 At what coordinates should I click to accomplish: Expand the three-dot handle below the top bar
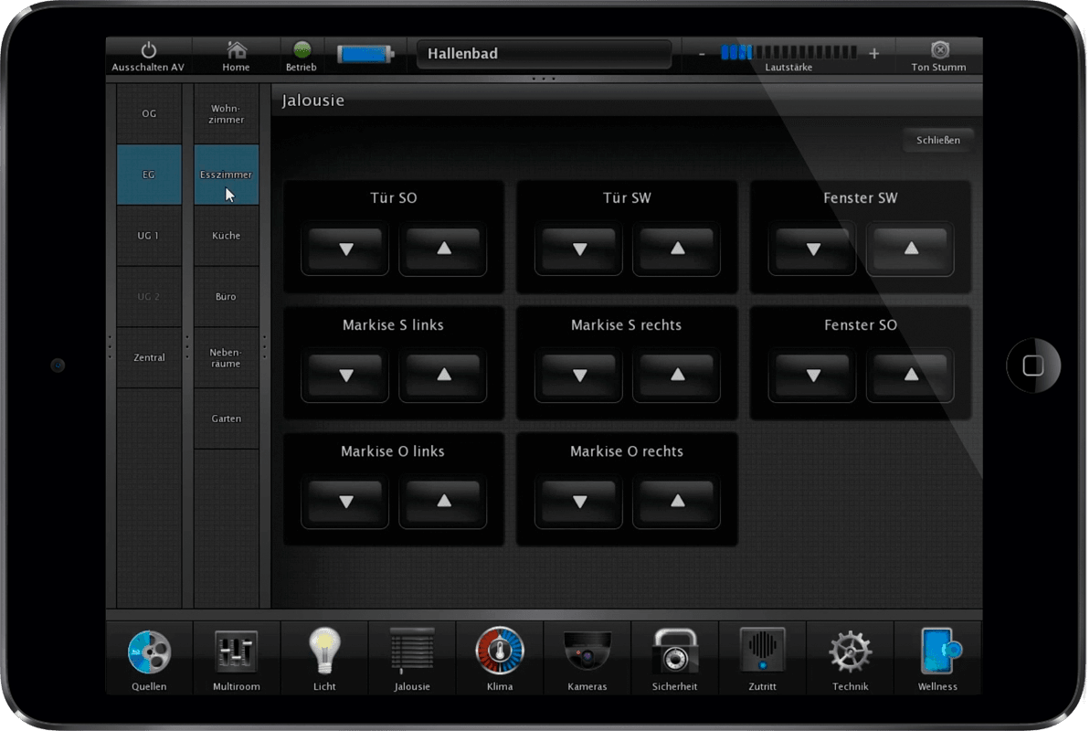tap(544, 79)
